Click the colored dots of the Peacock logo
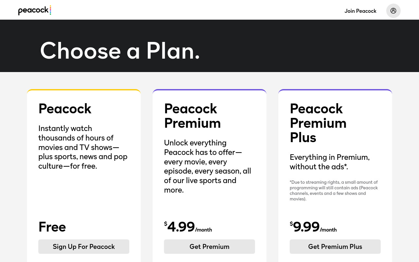This screenshot has width=419, height=262. (x=50, y=10)
